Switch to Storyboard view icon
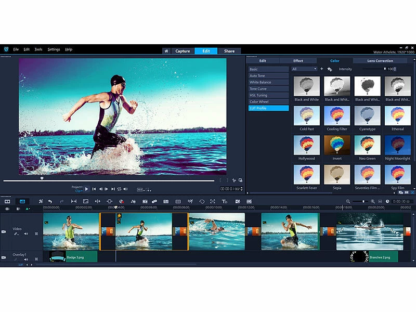Screen dimensions: 416x312 point(8,201)
